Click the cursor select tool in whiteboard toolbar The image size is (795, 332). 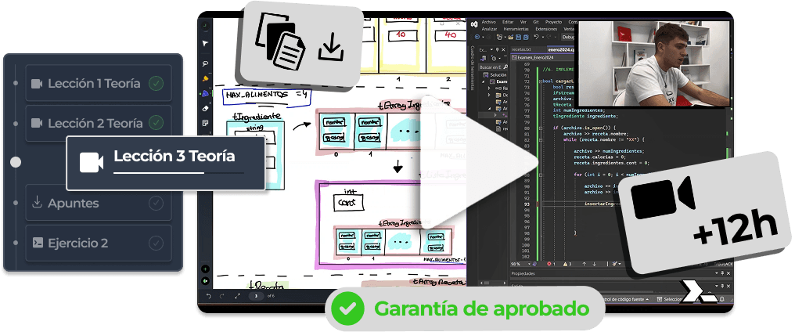(x=205, y=43)
